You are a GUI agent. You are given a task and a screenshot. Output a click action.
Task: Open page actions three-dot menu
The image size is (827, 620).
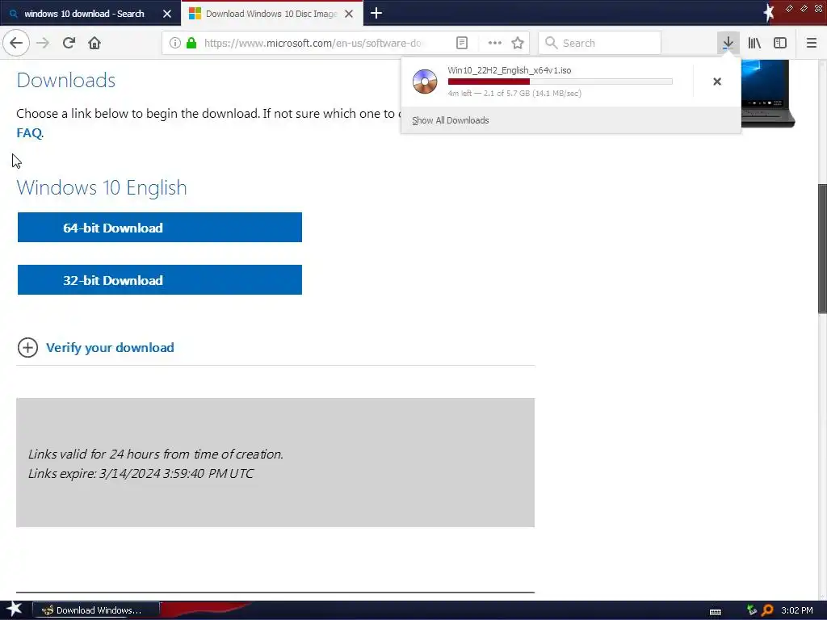pos(495,43)
